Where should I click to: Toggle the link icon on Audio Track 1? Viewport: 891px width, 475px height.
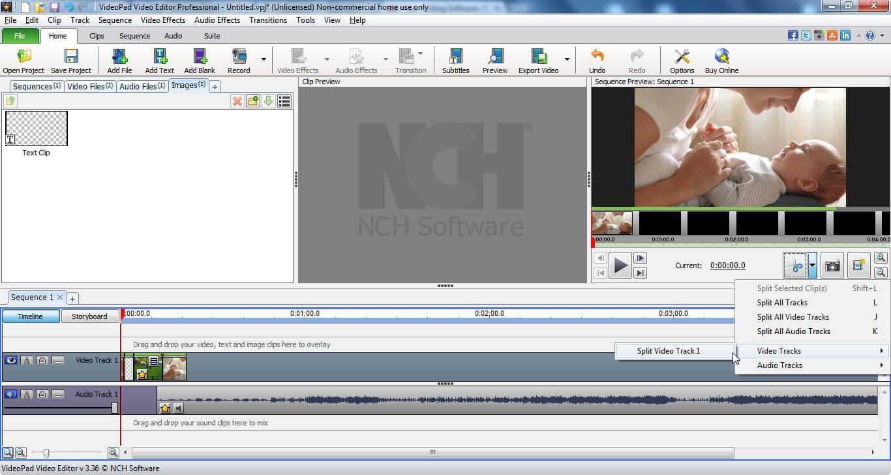[27, 394]
